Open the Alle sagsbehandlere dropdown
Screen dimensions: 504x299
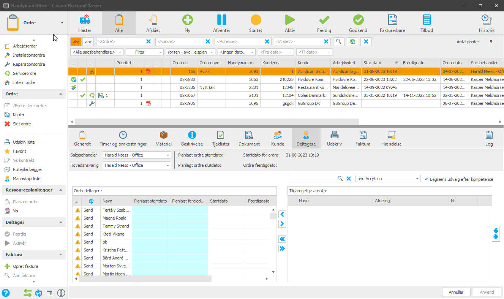click(x=97, y=52)
